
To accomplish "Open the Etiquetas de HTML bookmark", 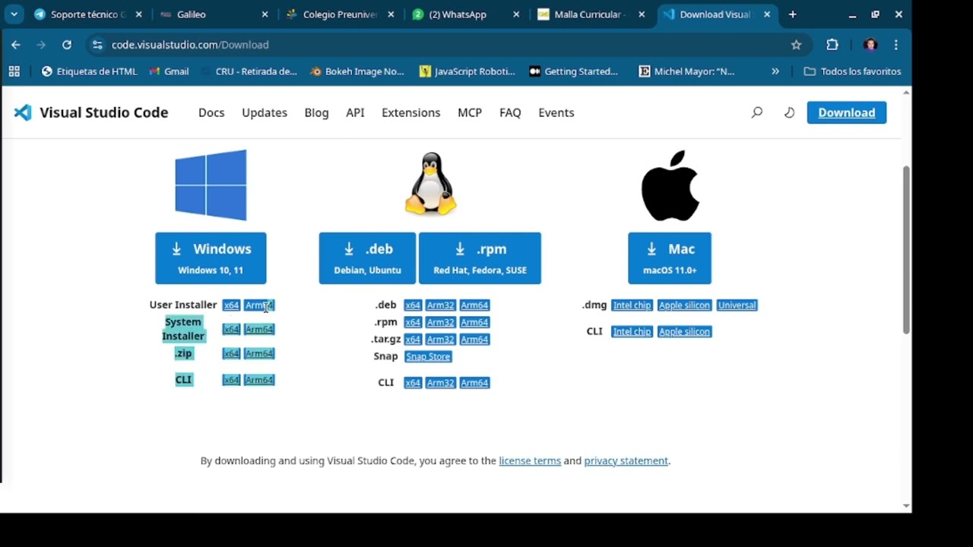I will click(x=90, y=71).
